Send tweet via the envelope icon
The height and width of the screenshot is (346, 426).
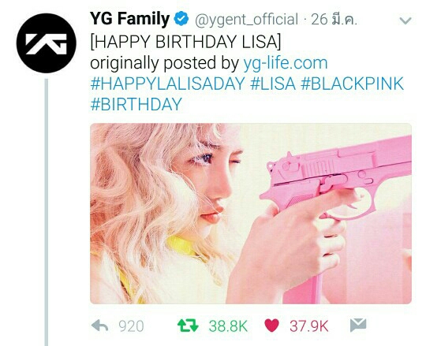point(358,326)
